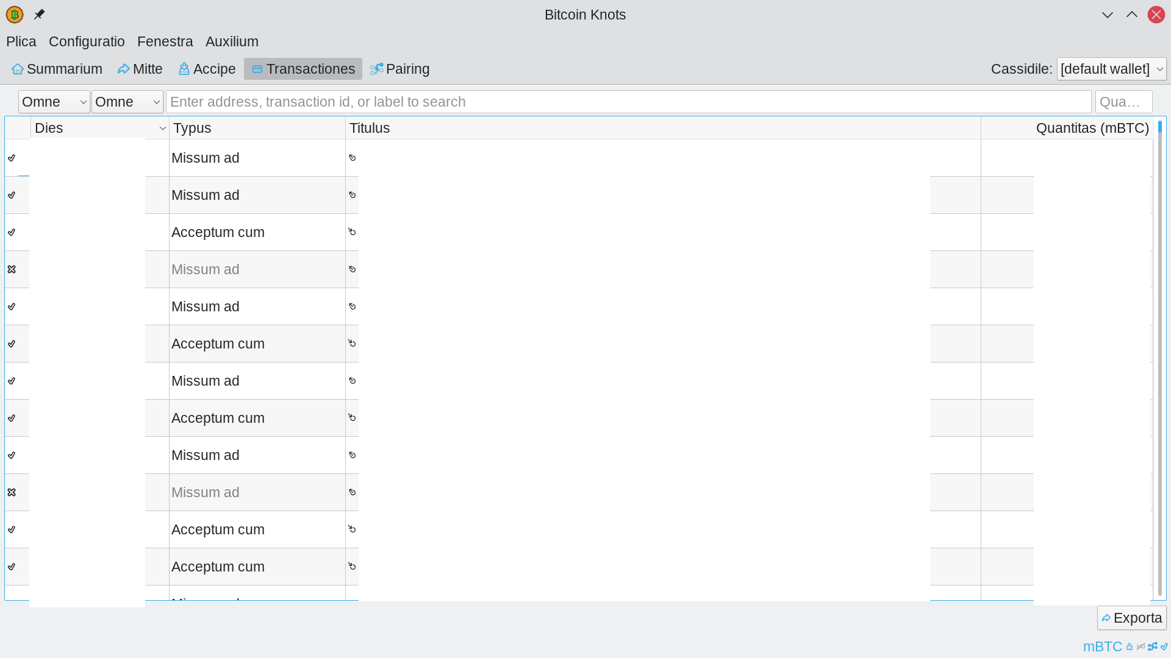Click the network connections status icon
1171x658 pixels.
(1153, 647)
